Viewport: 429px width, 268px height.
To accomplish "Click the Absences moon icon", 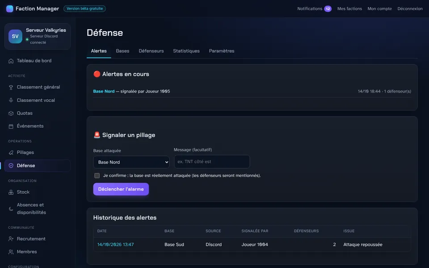I will point(11,209).
